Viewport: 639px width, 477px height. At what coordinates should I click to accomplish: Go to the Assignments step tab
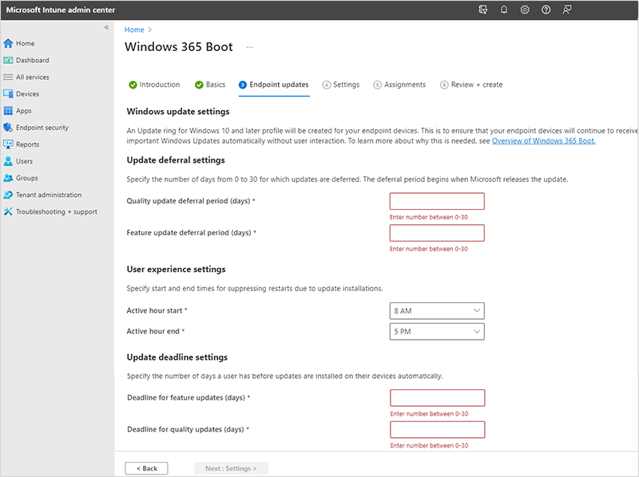point(400,85)
